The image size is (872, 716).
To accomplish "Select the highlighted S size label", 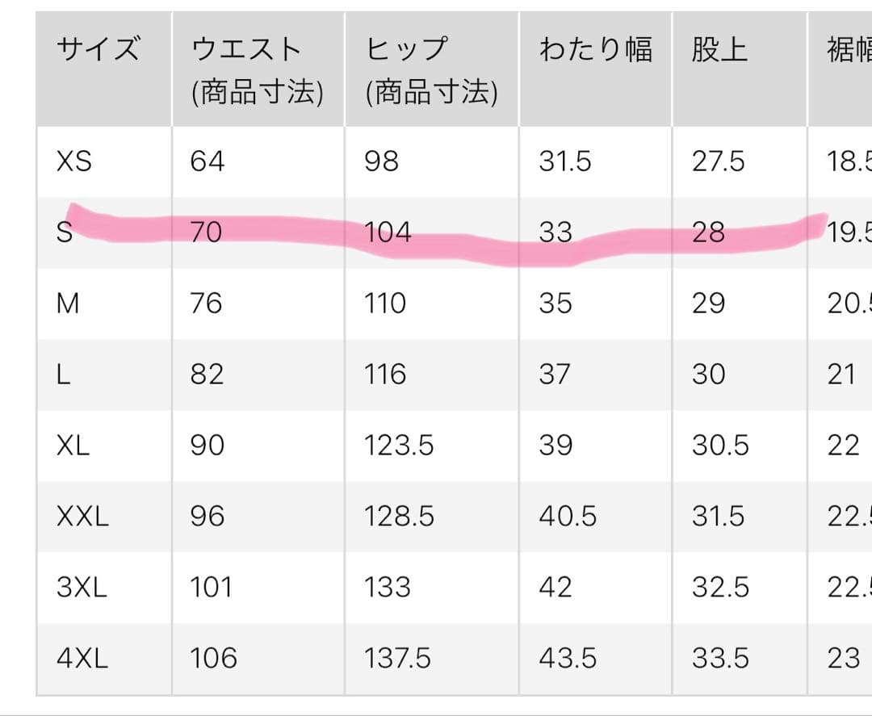I will (65, 232).
